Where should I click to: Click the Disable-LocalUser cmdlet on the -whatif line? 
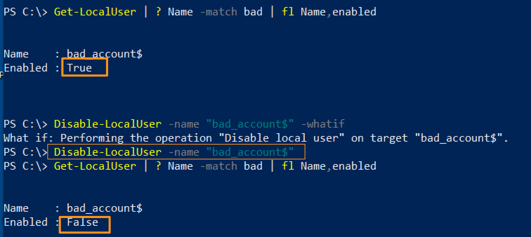107,124
